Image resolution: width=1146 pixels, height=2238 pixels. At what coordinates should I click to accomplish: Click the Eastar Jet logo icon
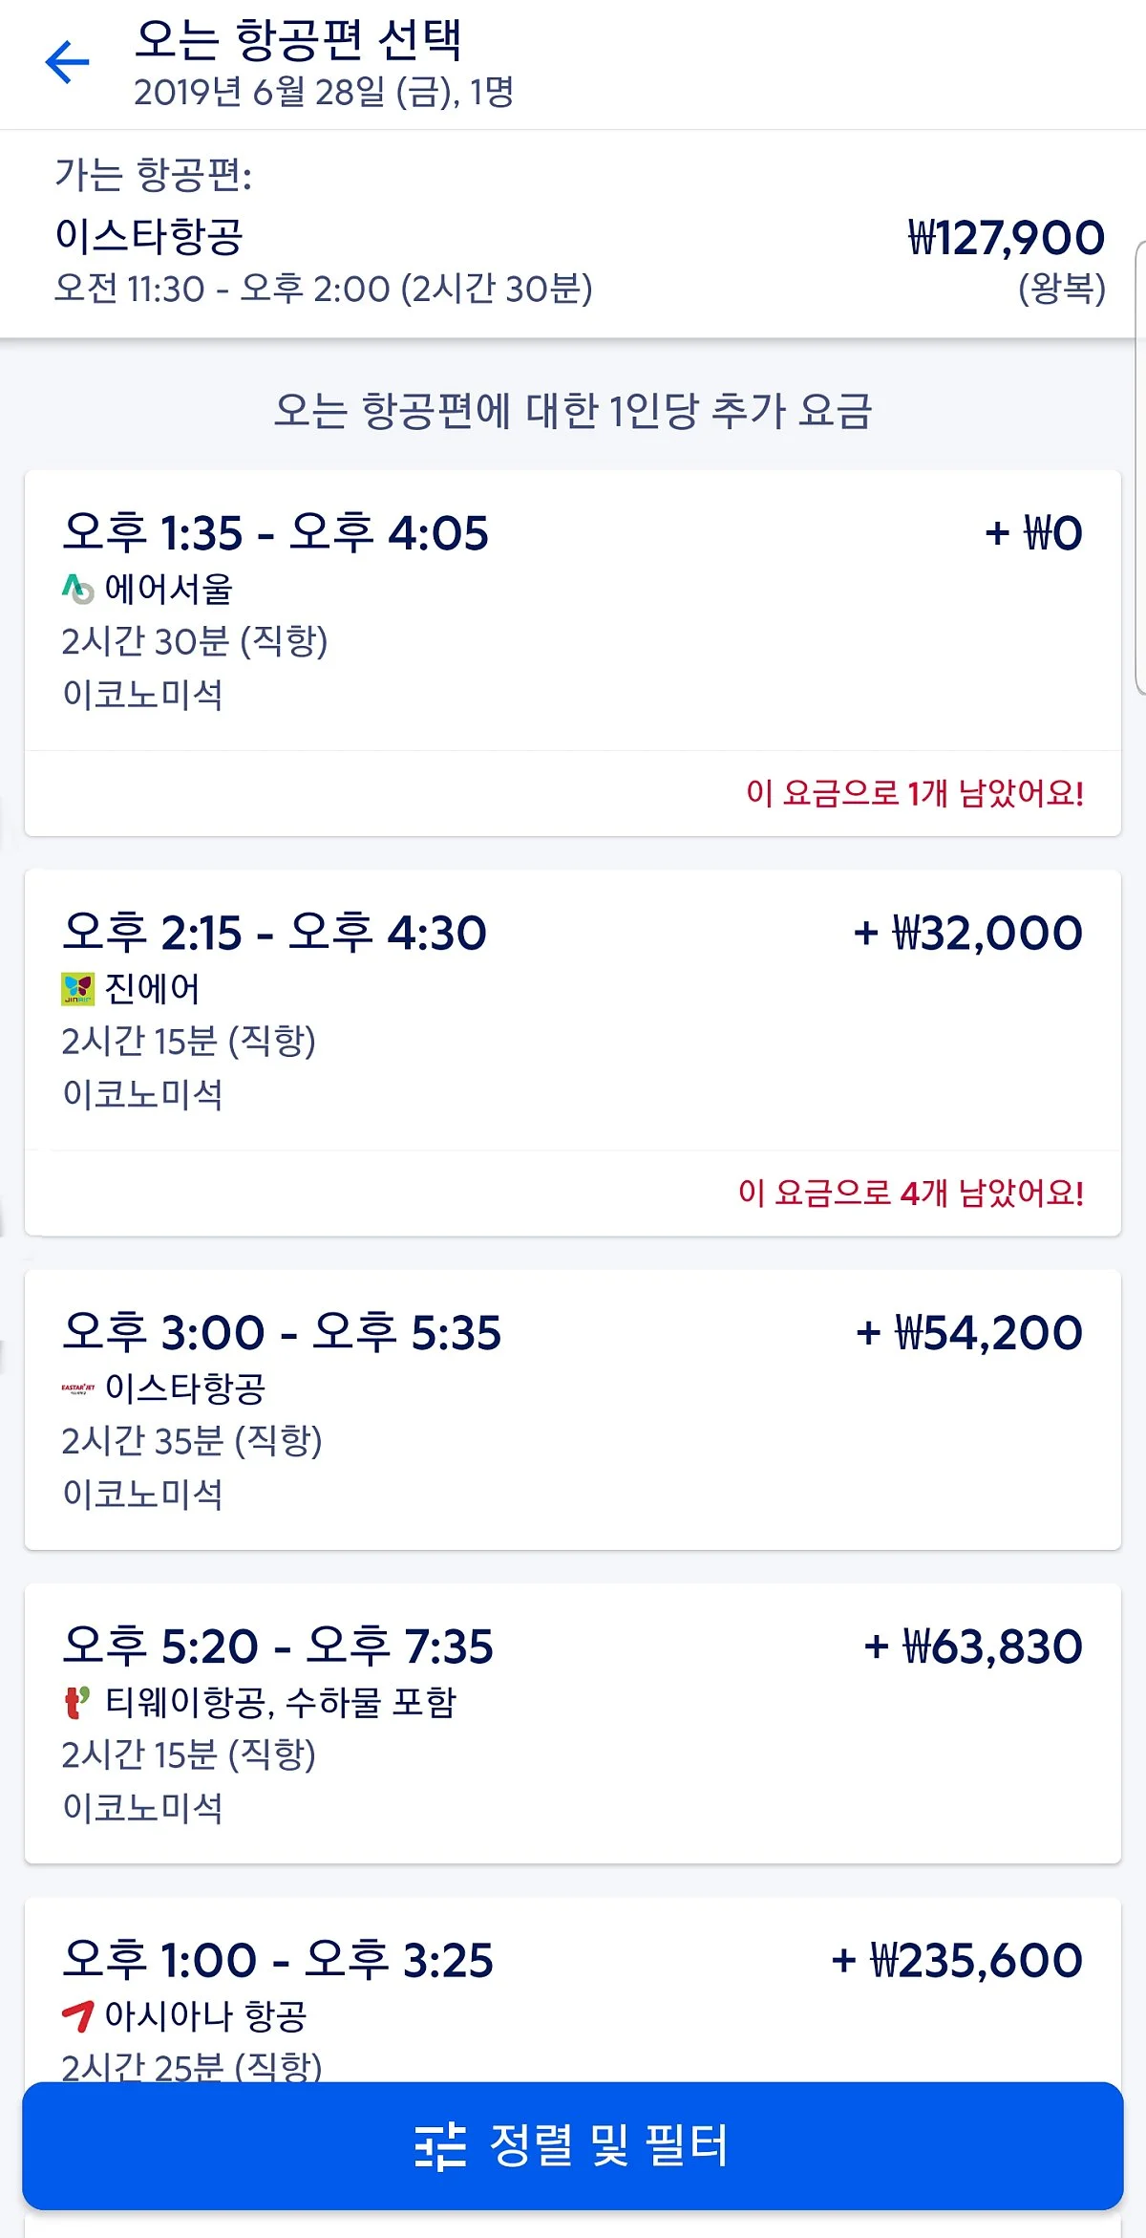[x=77, y=1388]
